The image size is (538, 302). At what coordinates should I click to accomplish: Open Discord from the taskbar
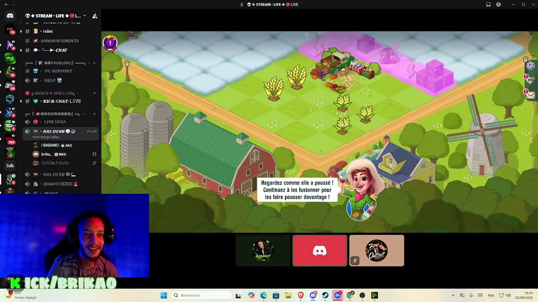[x=313, y=295]
